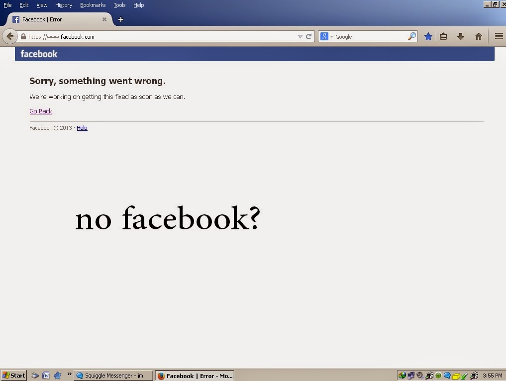Show bookmarks list icon

click(x=443, y=36)
